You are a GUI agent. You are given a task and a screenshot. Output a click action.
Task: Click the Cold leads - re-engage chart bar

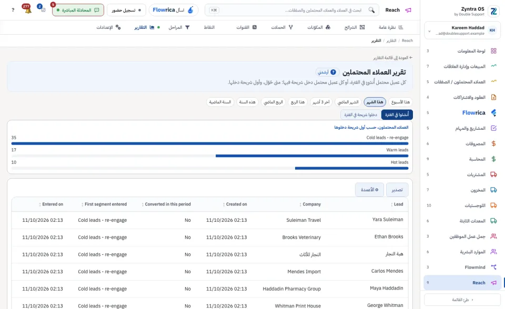(x=210, y=143)
